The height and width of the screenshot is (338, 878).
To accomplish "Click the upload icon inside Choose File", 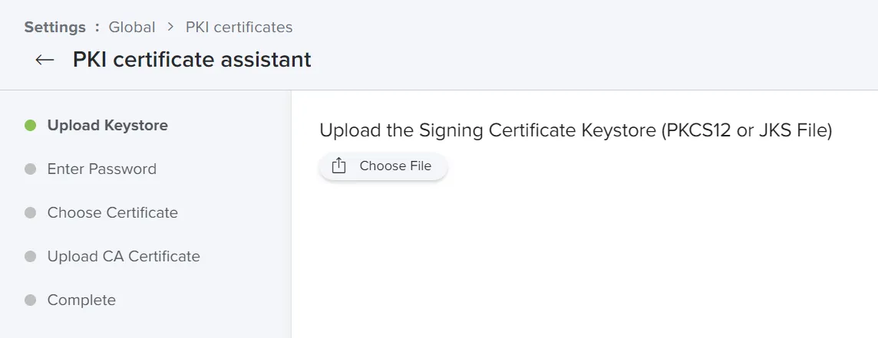I will point(338,166).
